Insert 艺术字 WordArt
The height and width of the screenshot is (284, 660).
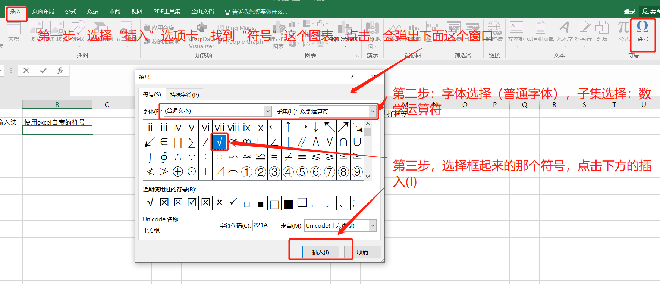pyautogui.click(x=565, y=31)
